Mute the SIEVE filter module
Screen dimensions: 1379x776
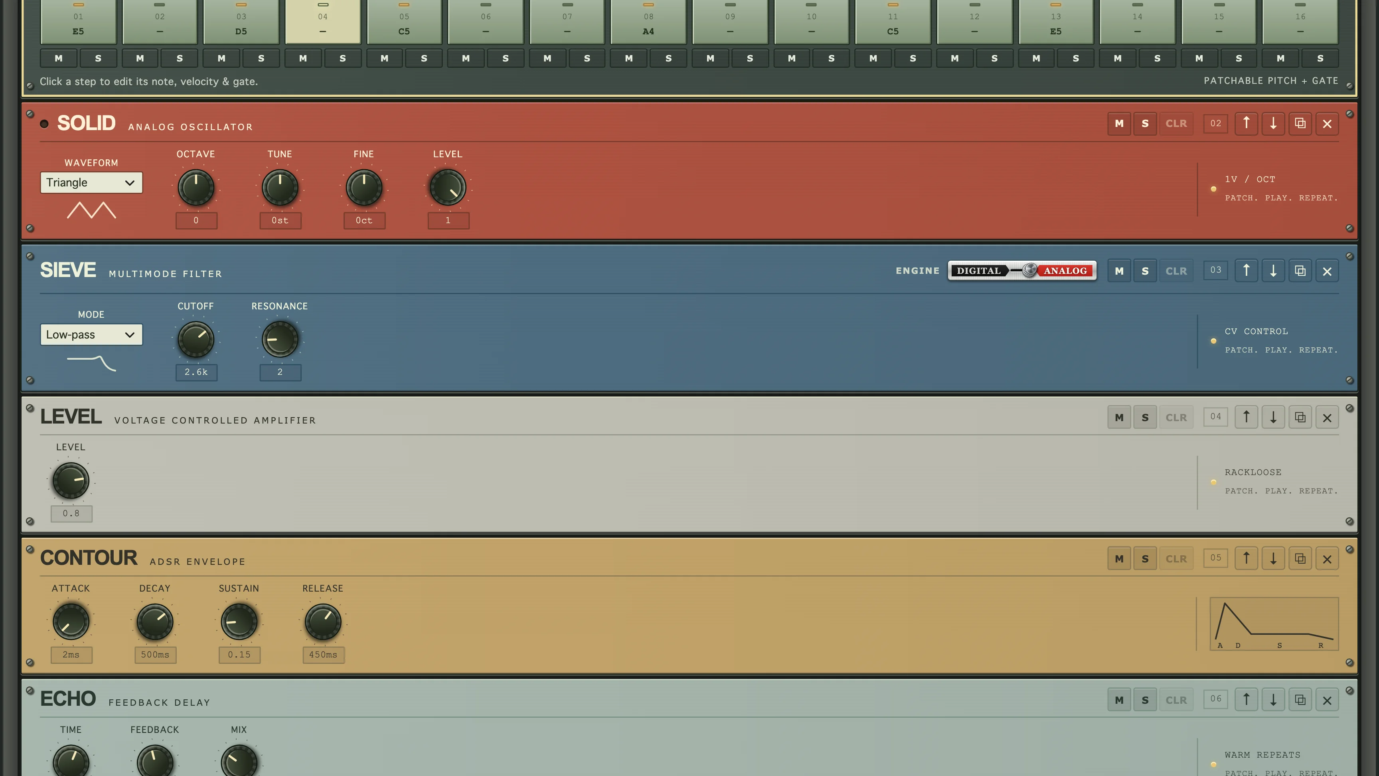tap(1119, 271)
